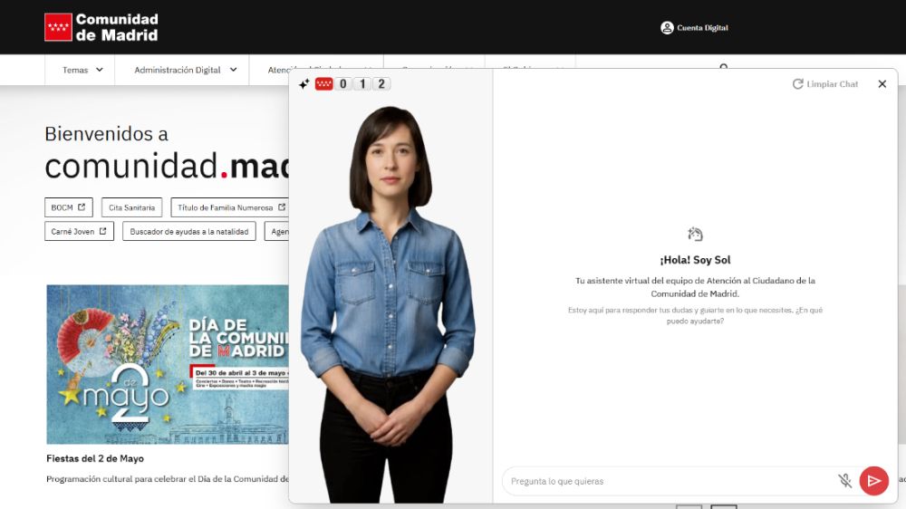Click the Sol virtual assistant avatar
906x509 pixels.
pos(390,299)
